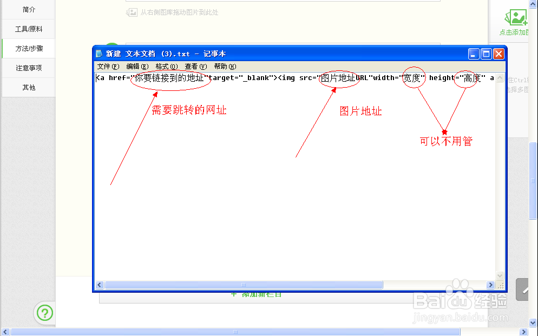This screenshot has width=538, height=336.
Task: Open the 编辑(E) menu in Notepad
Action: coord(137,67)
